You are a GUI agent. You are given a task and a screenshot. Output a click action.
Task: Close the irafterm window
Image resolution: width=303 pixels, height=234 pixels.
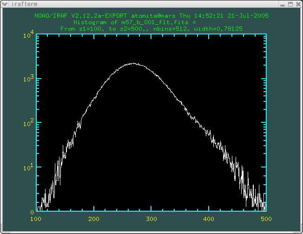coord(298,4)
